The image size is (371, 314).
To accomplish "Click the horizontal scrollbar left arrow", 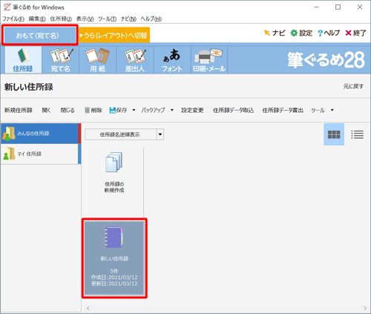I will [x=88, y=308].
